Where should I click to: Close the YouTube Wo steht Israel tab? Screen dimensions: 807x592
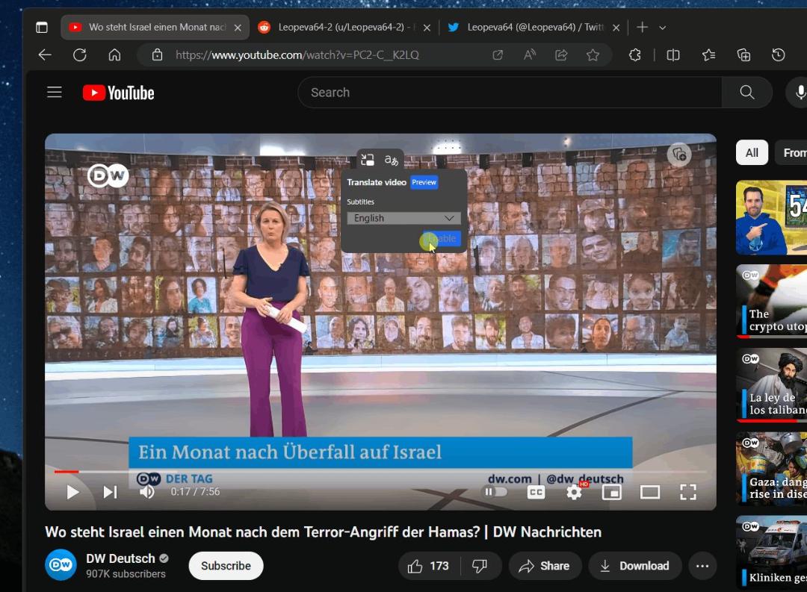238,28
